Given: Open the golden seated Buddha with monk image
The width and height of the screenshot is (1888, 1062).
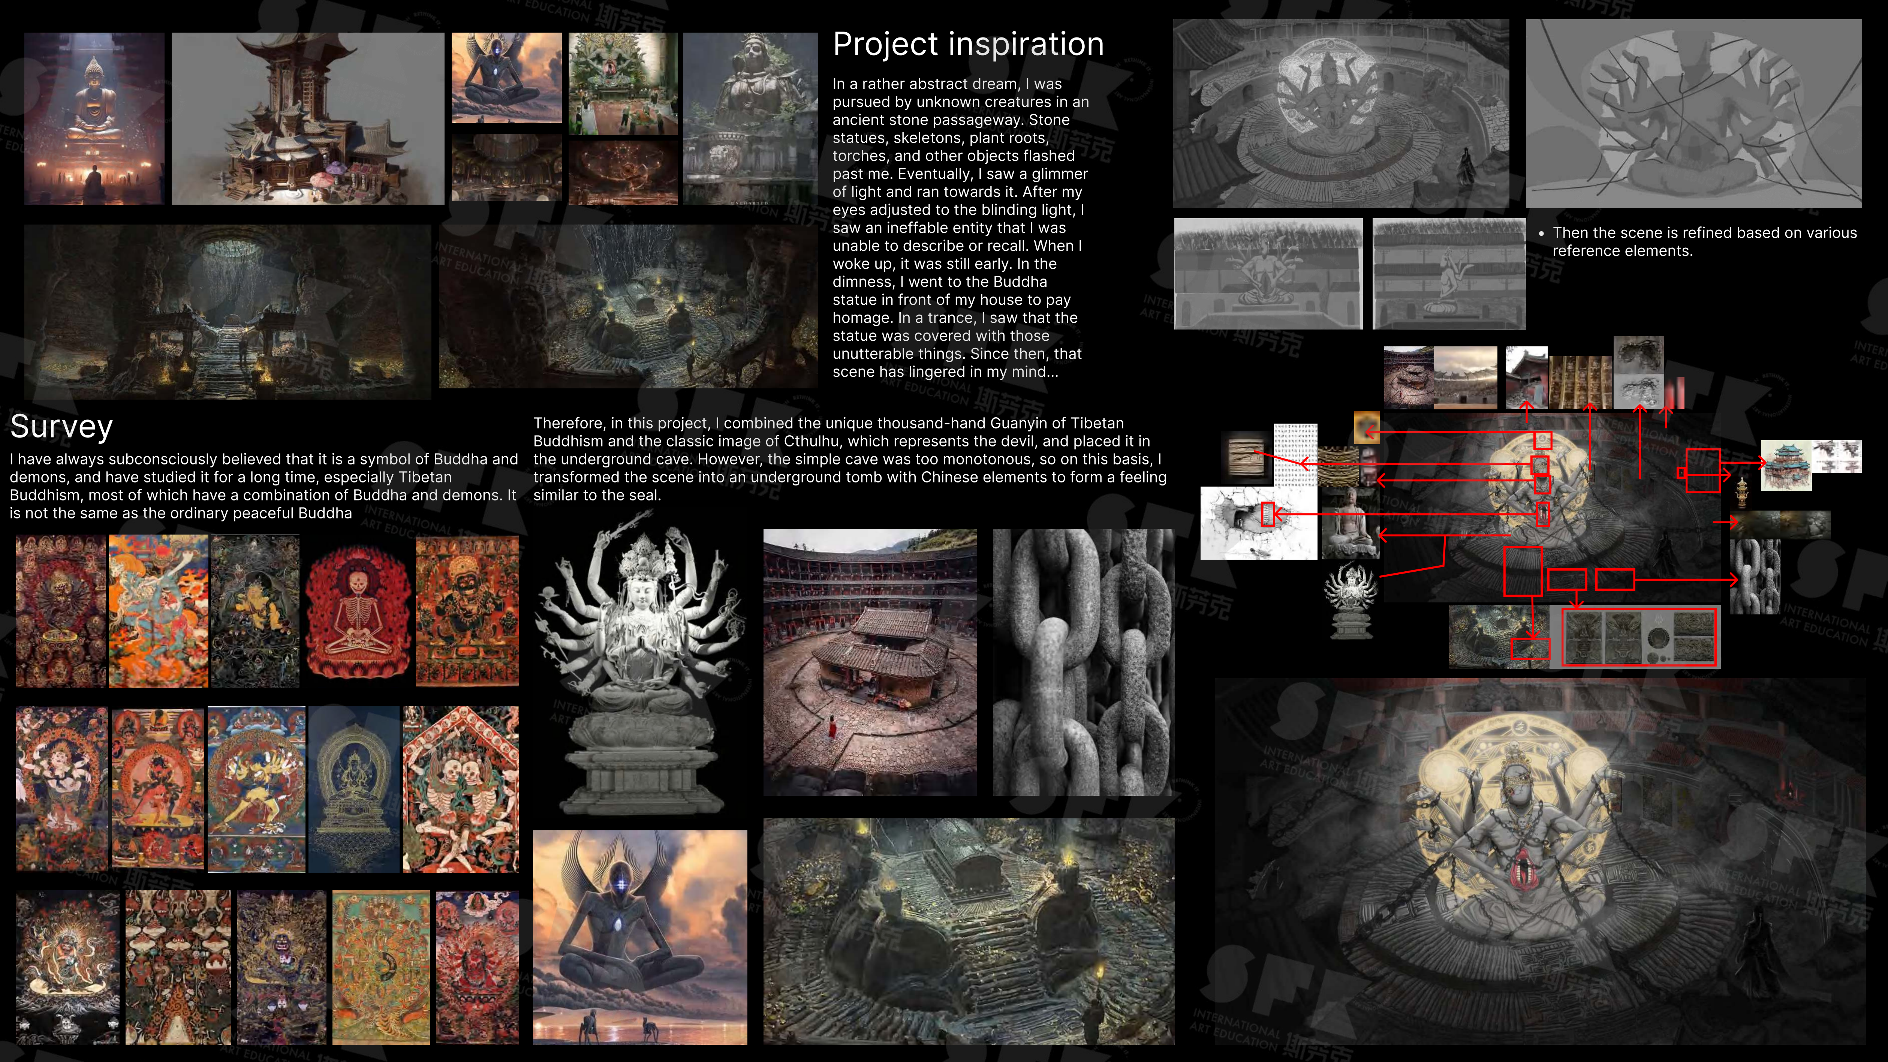Looking at the screenshot, I should 94,118.
